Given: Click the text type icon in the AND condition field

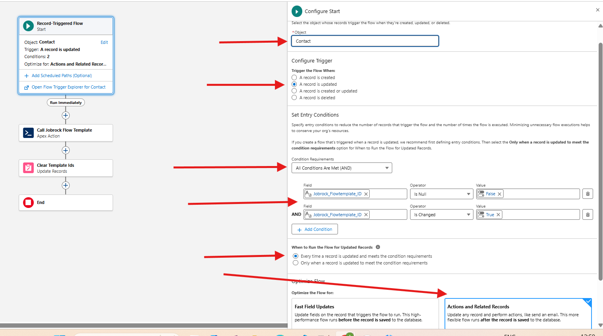Looking at the screenshot, I should (308, 215).
